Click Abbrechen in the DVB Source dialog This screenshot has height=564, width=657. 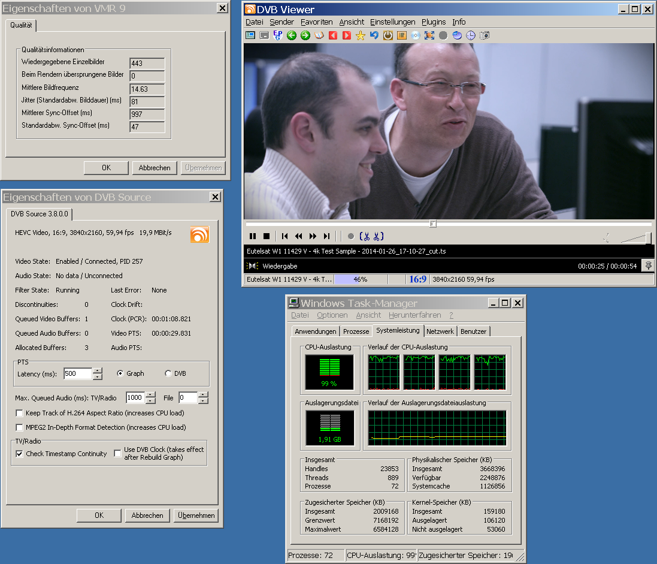point(147,515)
